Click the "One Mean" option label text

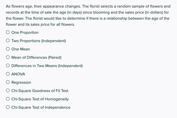pos(21,49)
